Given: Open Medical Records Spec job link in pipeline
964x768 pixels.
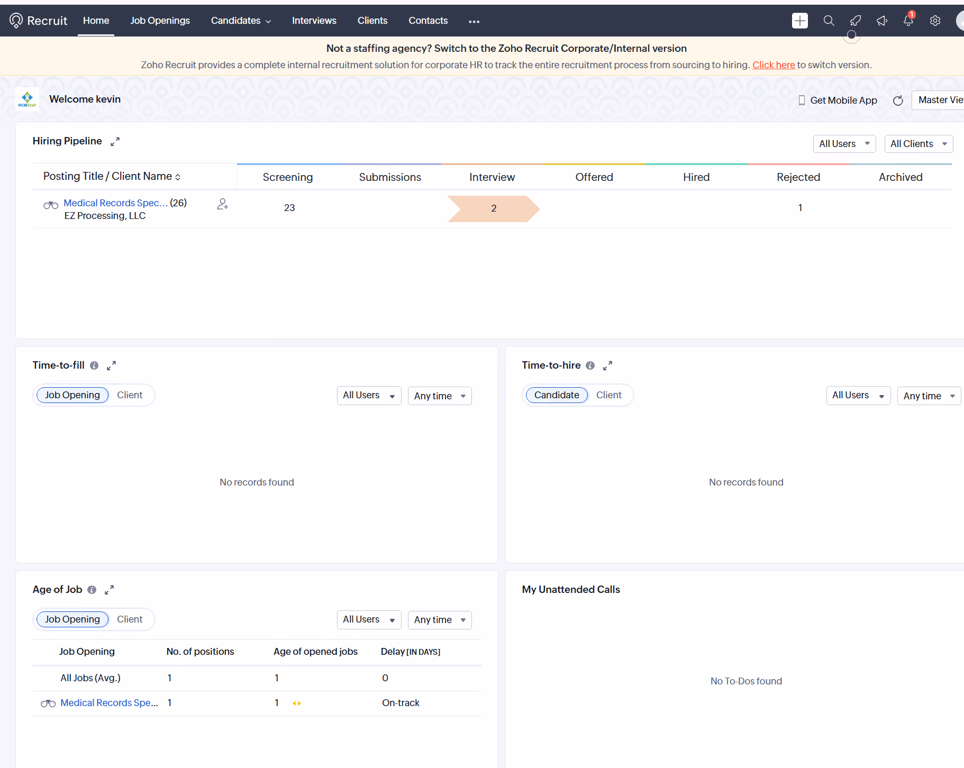Looking at the screenshot, I should 115,203.
